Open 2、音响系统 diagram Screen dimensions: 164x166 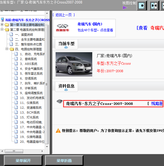[x=28, y=59]
